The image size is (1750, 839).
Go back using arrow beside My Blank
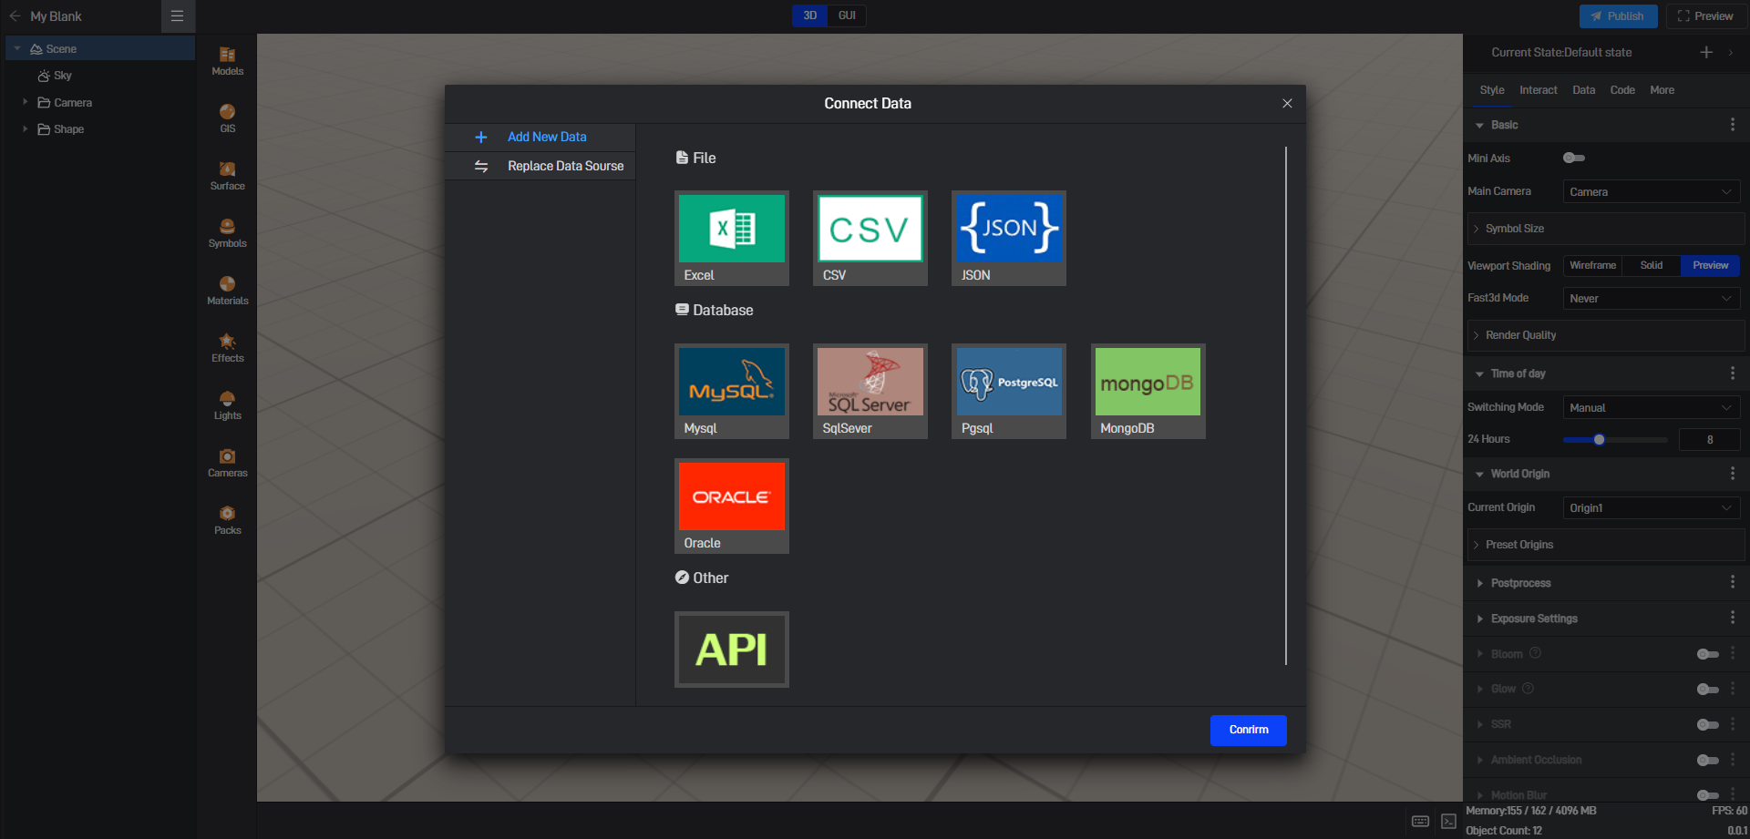[15, 16]
